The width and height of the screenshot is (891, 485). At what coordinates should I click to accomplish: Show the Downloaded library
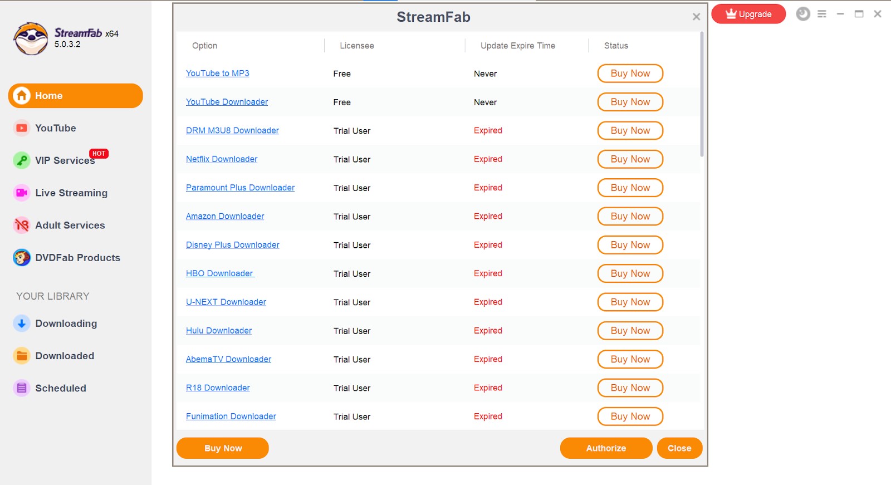pyautogui.click(x=65, y=356)
